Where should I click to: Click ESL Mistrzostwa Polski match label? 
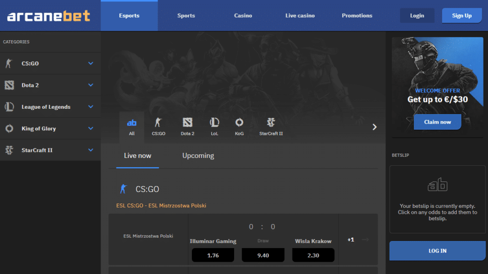tap(148, 236)
